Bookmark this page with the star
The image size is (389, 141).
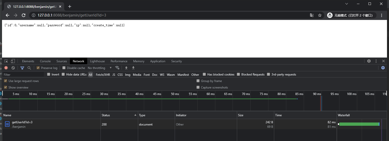[320, 15]
